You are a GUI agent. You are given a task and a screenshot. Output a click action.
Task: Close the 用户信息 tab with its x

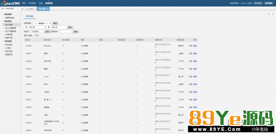(x=48, y=9)
